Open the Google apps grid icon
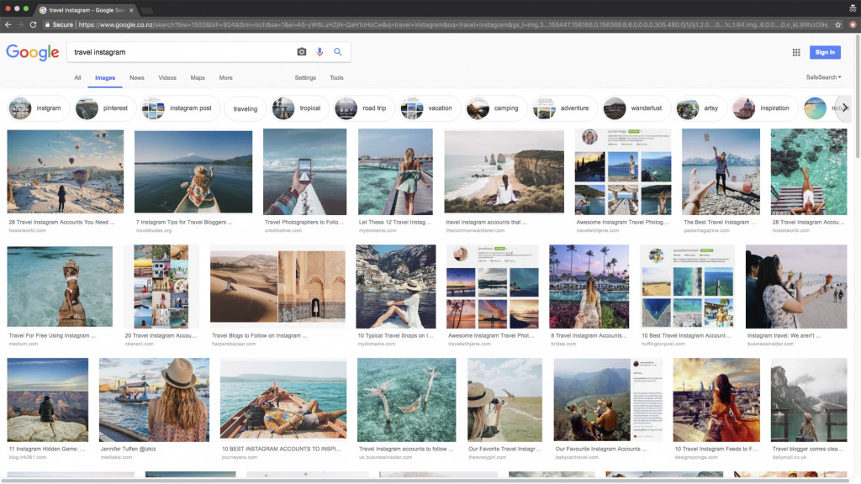Viewport: 861px width, 484px height. 796,52
